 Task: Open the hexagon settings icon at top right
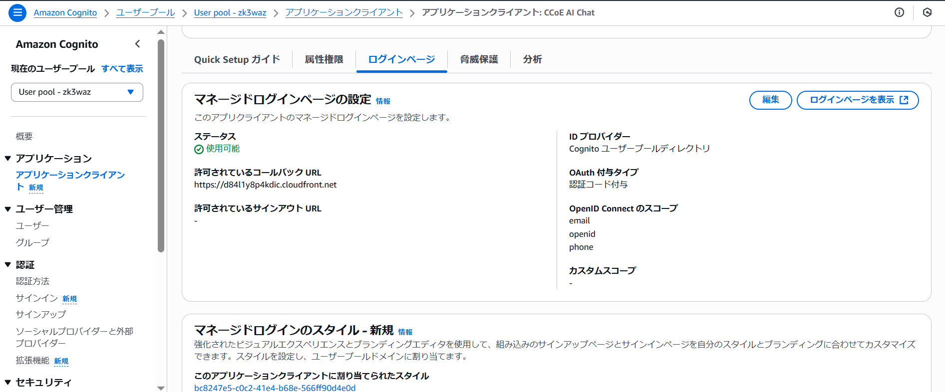(x=927, y=12)
